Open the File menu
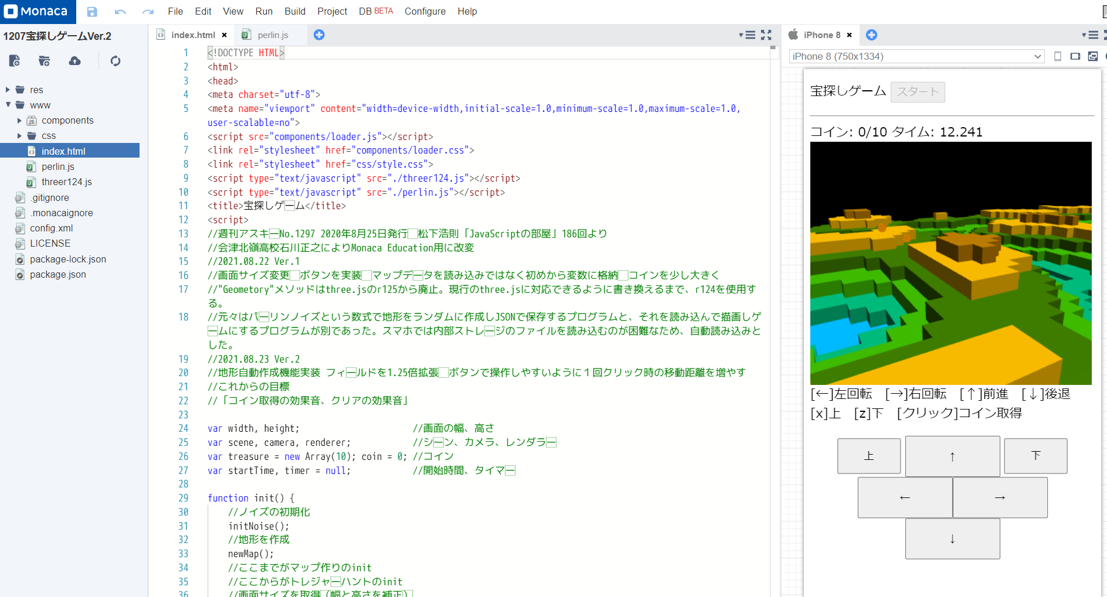The height and width of the screenshot is (597, 1107). [175, 11]
